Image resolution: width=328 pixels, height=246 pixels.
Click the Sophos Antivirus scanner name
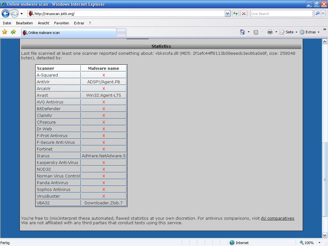[x=53, y=190]
